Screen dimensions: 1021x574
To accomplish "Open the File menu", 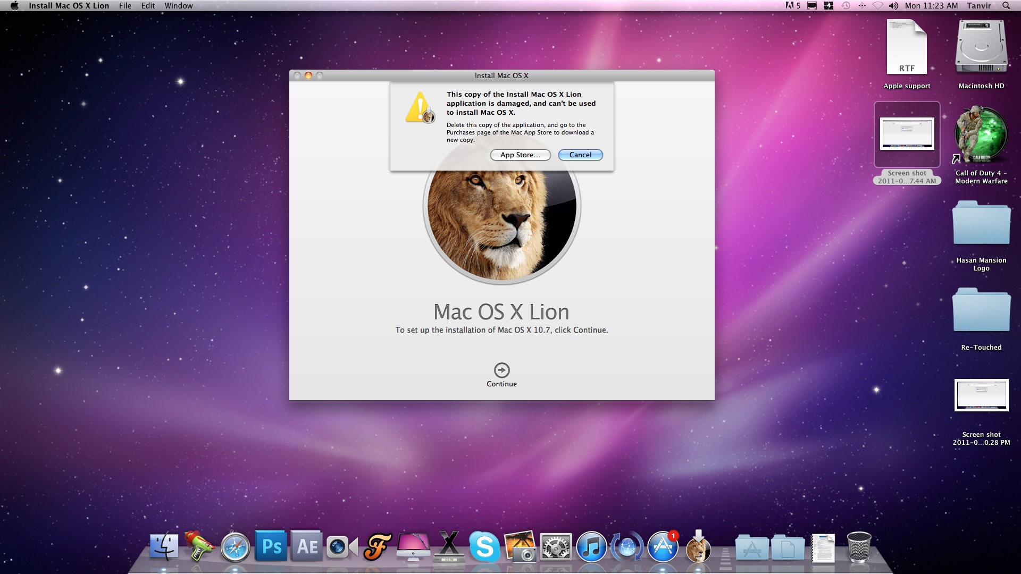I will coord(125,6).
